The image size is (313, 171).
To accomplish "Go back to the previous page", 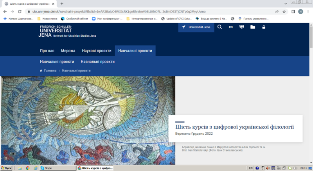I will click(x=5, y=12).
